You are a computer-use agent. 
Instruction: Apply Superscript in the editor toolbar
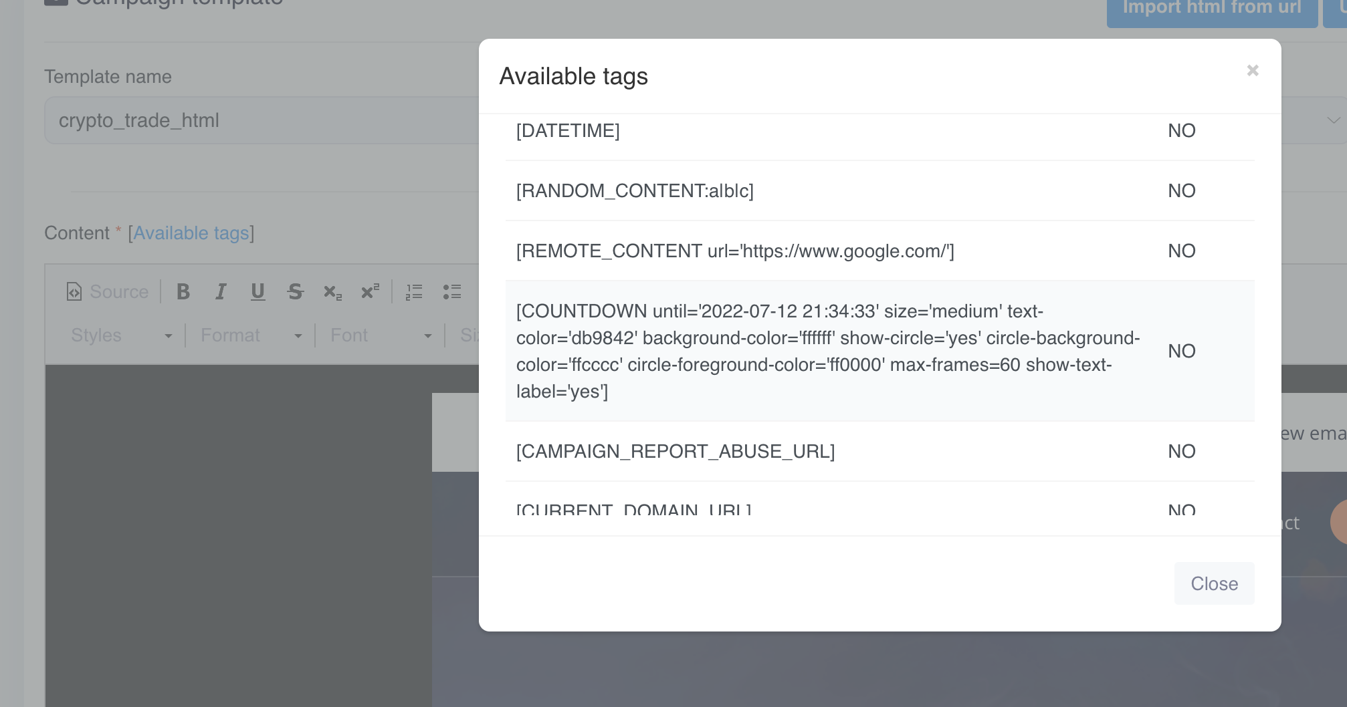(x=370, y=291)
